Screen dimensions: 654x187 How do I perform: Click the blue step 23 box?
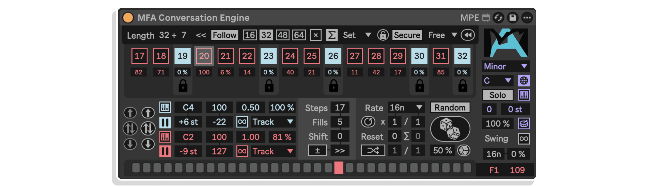coord(268,56)
